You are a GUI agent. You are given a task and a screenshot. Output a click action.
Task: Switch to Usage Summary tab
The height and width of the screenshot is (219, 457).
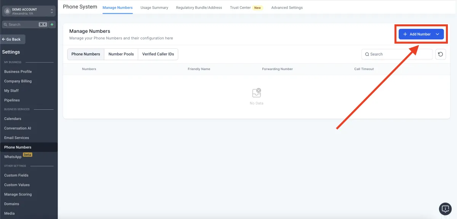pyautogui.click(x=154, y=8)
